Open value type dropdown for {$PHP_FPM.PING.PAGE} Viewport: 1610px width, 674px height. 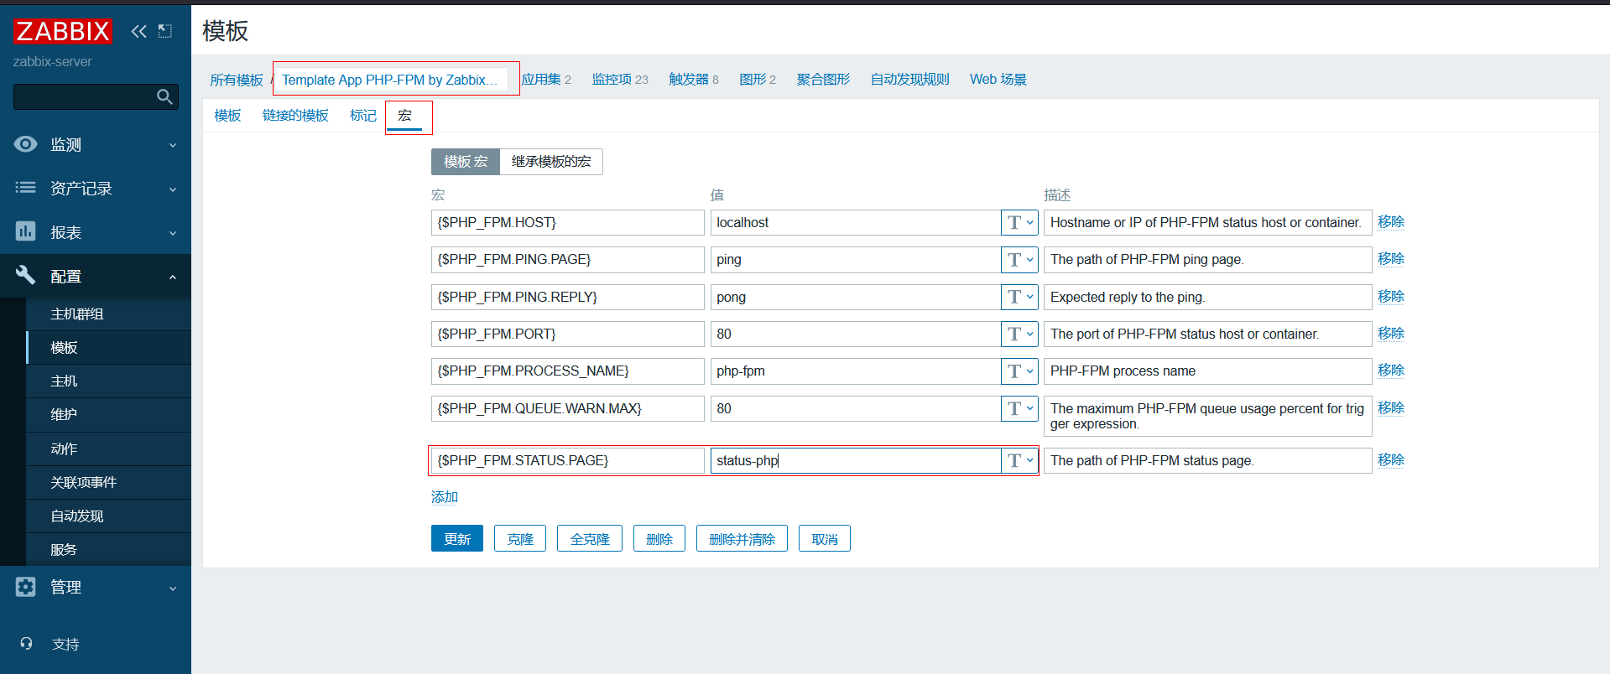click(1019, 260)
